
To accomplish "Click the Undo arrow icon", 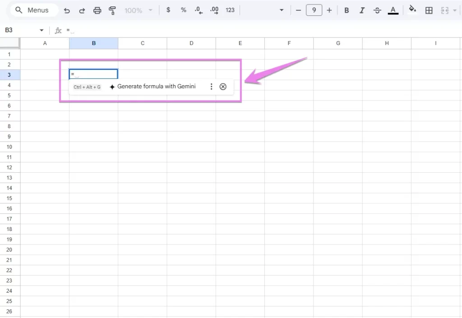I will point(67,10).
